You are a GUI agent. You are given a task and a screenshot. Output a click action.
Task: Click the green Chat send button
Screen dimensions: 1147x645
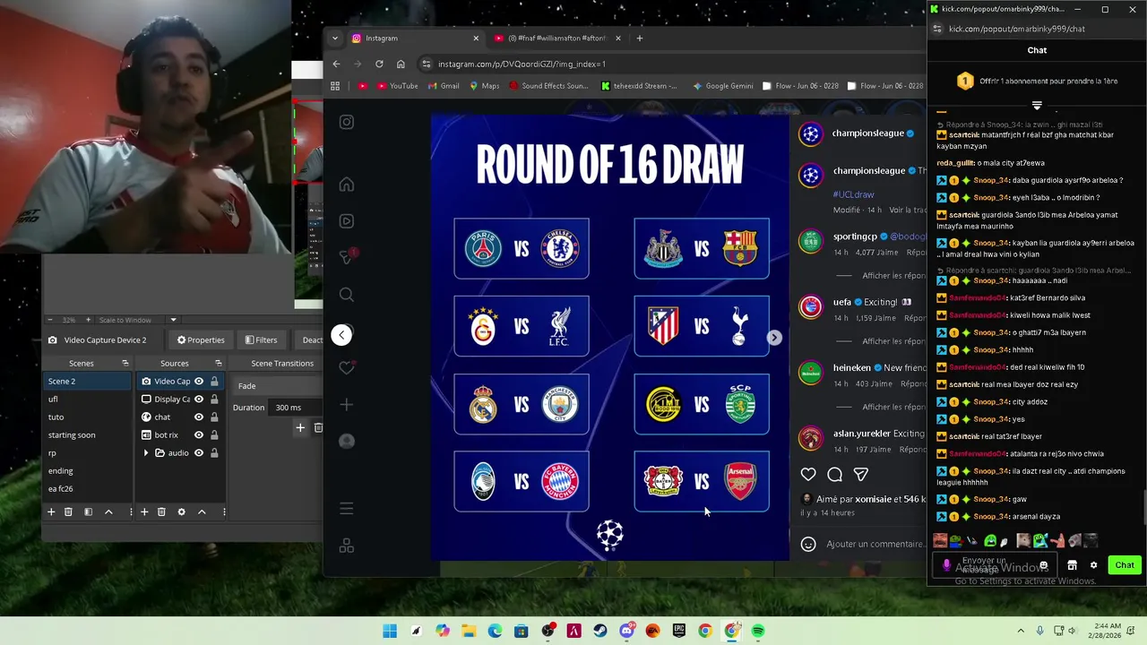point(1125,565)
